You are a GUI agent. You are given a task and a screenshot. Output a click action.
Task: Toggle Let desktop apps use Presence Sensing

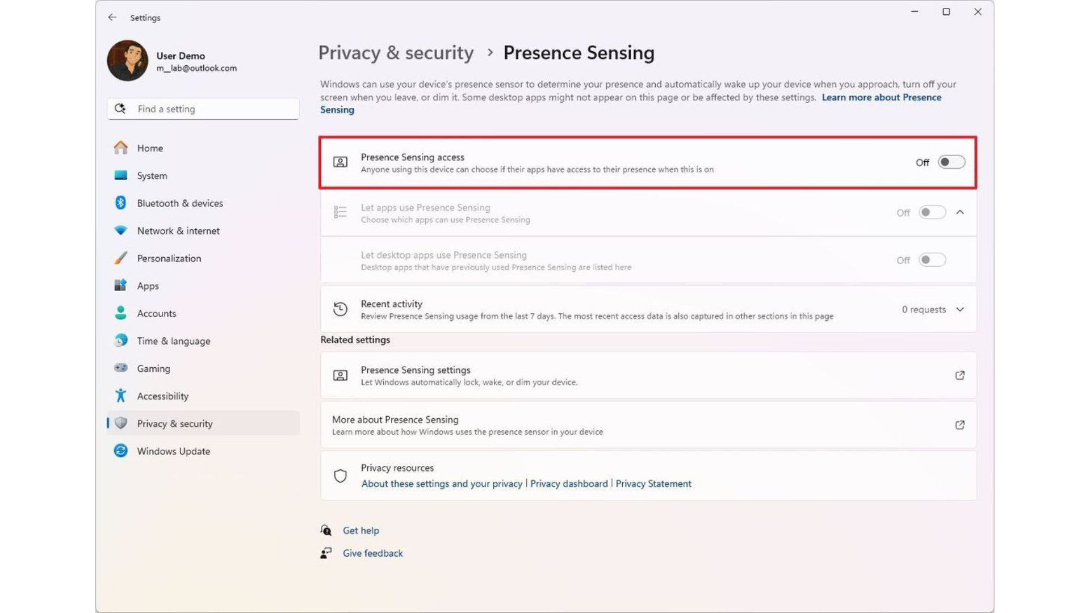pyautogui.click(x=932, y=259)
